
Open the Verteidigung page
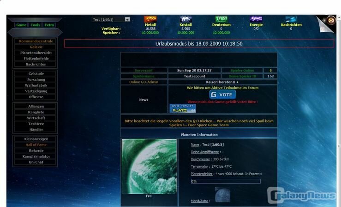click(36, 91)
